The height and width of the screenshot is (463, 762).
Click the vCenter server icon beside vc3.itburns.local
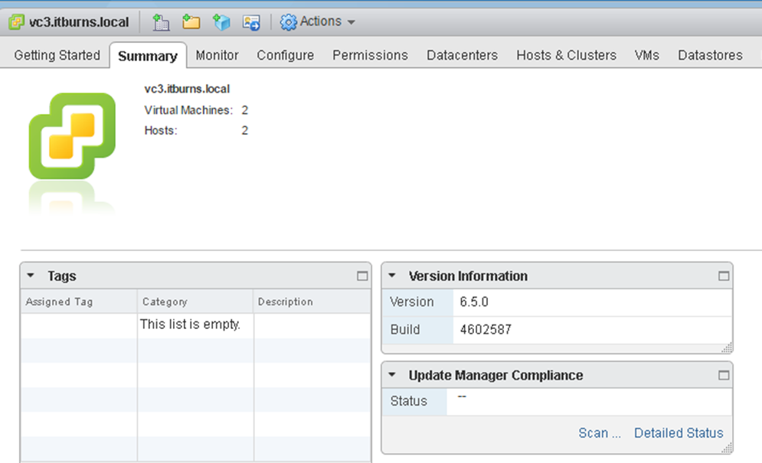pos(17,22)
